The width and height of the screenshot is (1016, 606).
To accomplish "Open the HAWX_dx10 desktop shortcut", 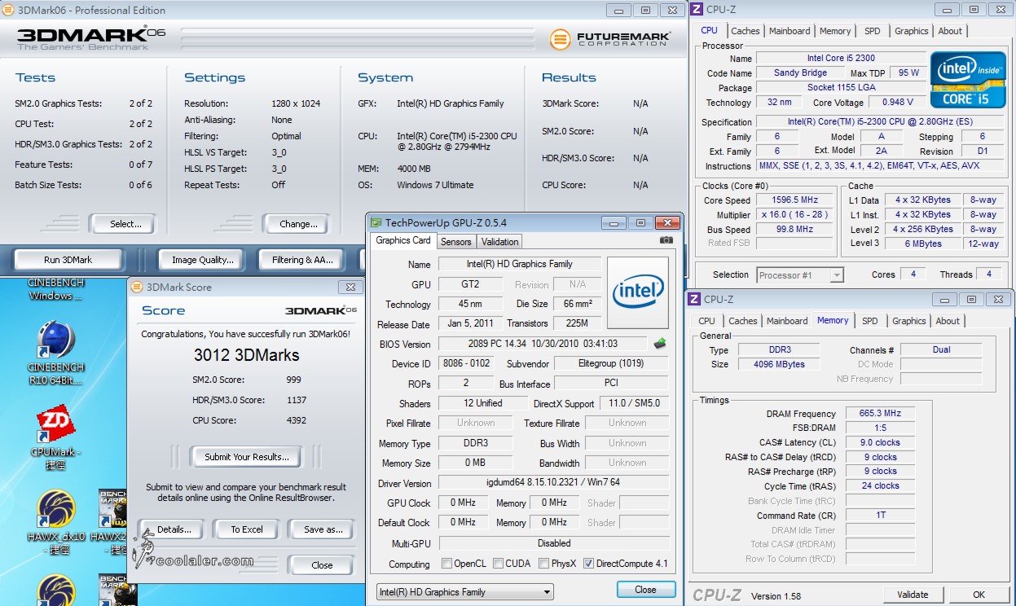I will coord(56,522).
